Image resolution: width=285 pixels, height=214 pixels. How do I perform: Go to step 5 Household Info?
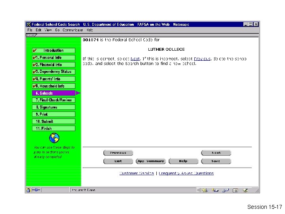click(x=53, y=86)
